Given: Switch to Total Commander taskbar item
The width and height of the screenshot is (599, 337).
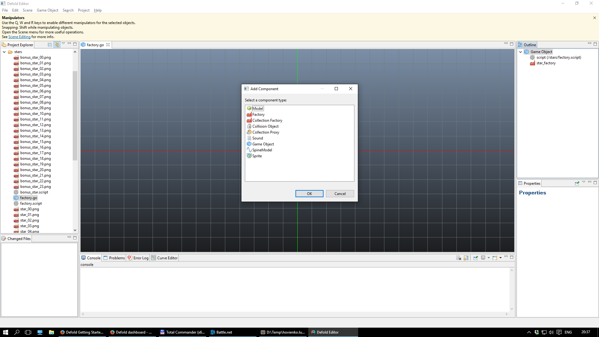Looking at the screenshot, I should click(x=182, y=332).
